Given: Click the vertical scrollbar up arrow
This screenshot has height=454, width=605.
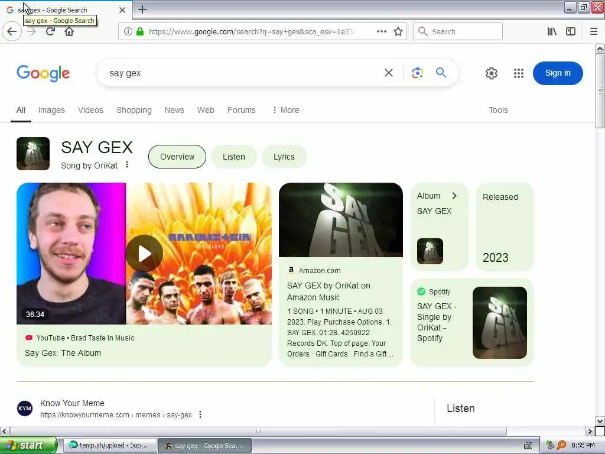Looking at the screenshot, I should pos(600,49).
